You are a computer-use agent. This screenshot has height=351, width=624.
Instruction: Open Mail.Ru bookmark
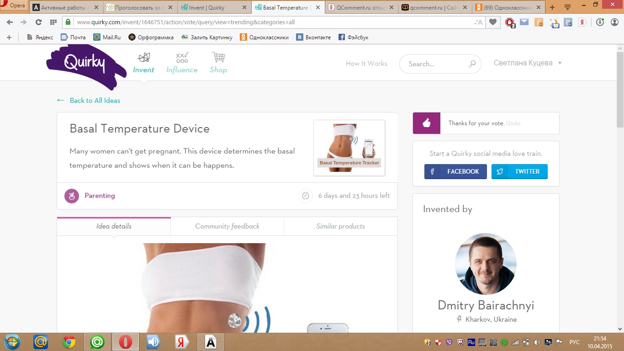pos(107,37)
